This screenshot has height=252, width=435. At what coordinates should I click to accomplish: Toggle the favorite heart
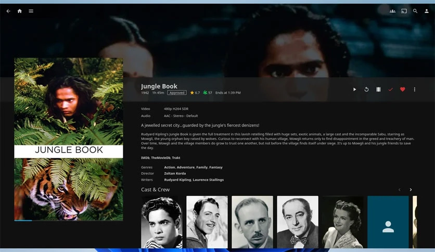pos(403,90)
